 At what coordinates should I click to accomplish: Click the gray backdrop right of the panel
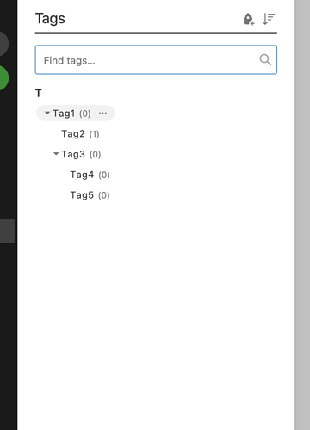[302, 215]
